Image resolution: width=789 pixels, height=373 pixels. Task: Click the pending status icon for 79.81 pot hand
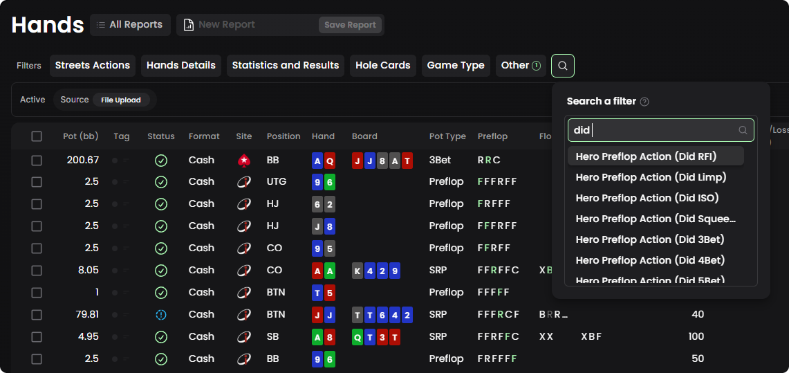[x=161, y=315]
